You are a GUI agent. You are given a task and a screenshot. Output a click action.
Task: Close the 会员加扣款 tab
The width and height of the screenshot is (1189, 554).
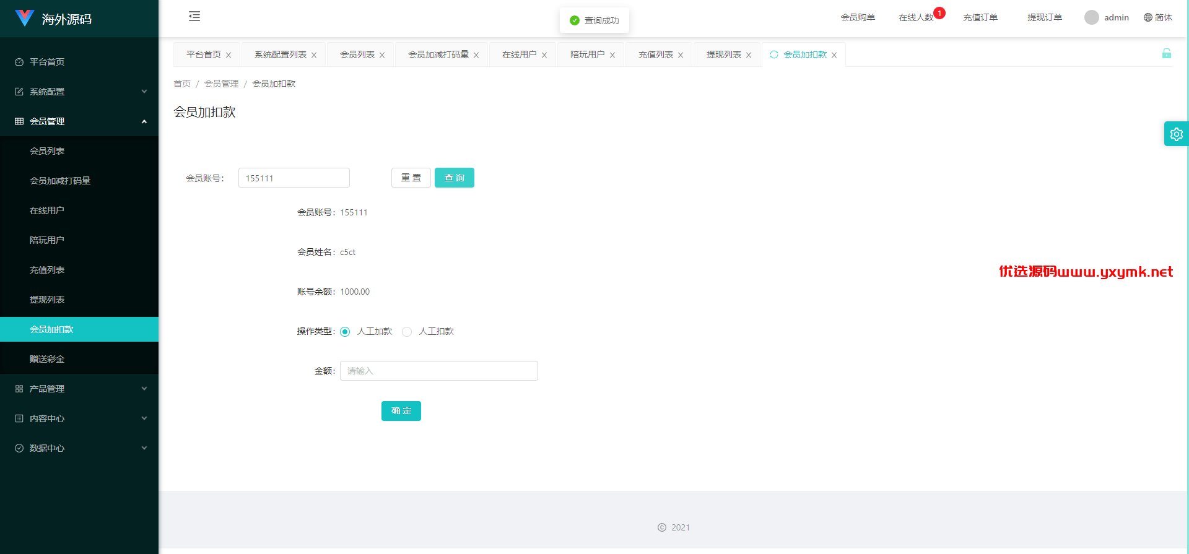point(834,55)
